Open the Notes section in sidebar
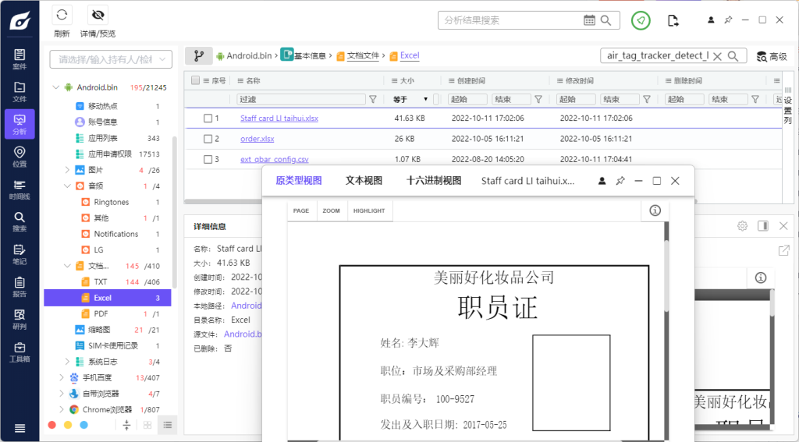The height and width of the screenshot is (442, 799). point(20,254)
